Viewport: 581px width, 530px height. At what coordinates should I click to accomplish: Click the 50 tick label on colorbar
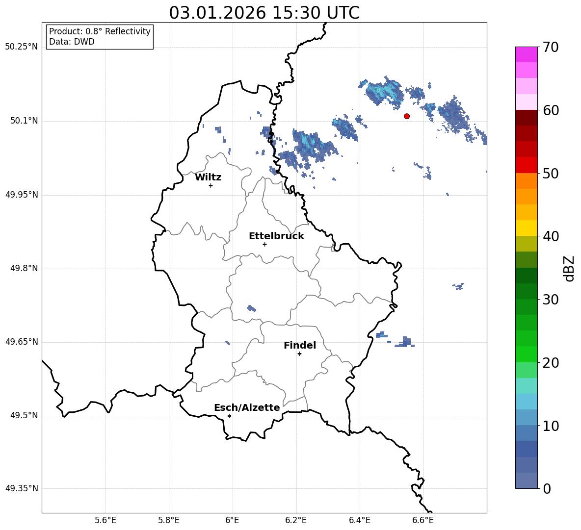click(551, 173)
